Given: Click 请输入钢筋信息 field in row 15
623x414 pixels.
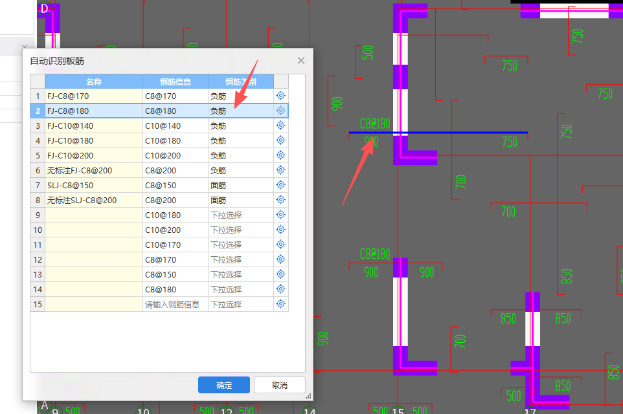Looking at the screenshot, I should click(x=176, y=305).
